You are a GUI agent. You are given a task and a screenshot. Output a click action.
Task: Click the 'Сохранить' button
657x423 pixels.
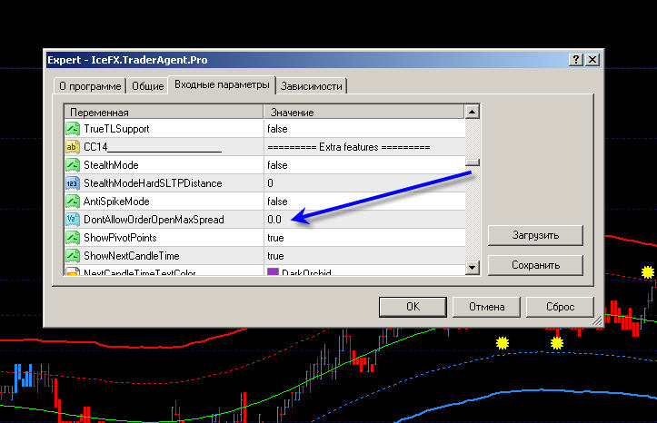pos(535,265)
